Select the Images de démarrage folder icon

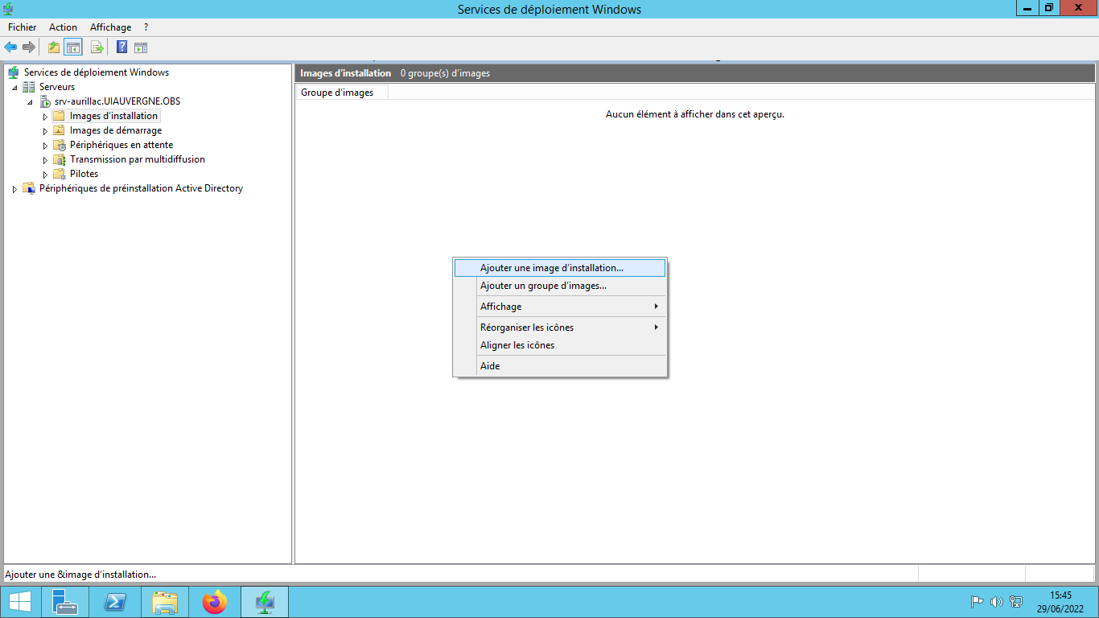click(59, 130)
